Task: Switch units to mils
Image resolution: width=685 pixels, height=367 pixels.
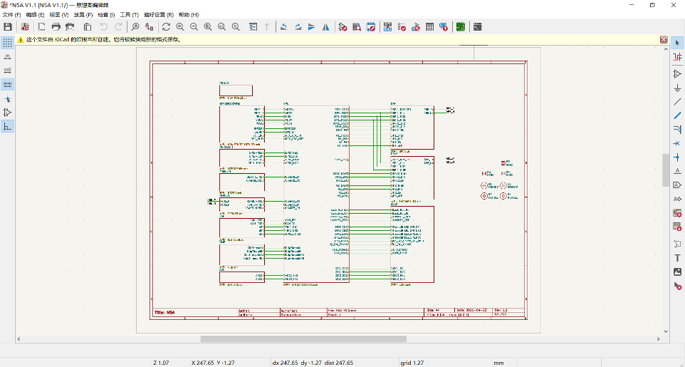Action: click(x=8, y=70)
